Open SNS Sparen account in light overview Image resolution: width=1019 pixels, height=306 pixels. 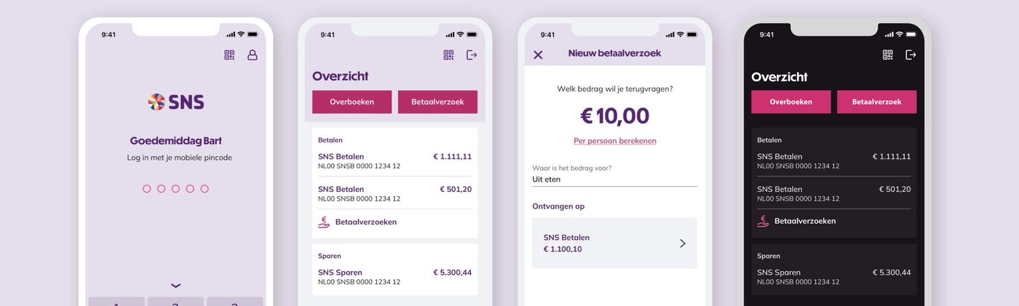tap(394, 277)
